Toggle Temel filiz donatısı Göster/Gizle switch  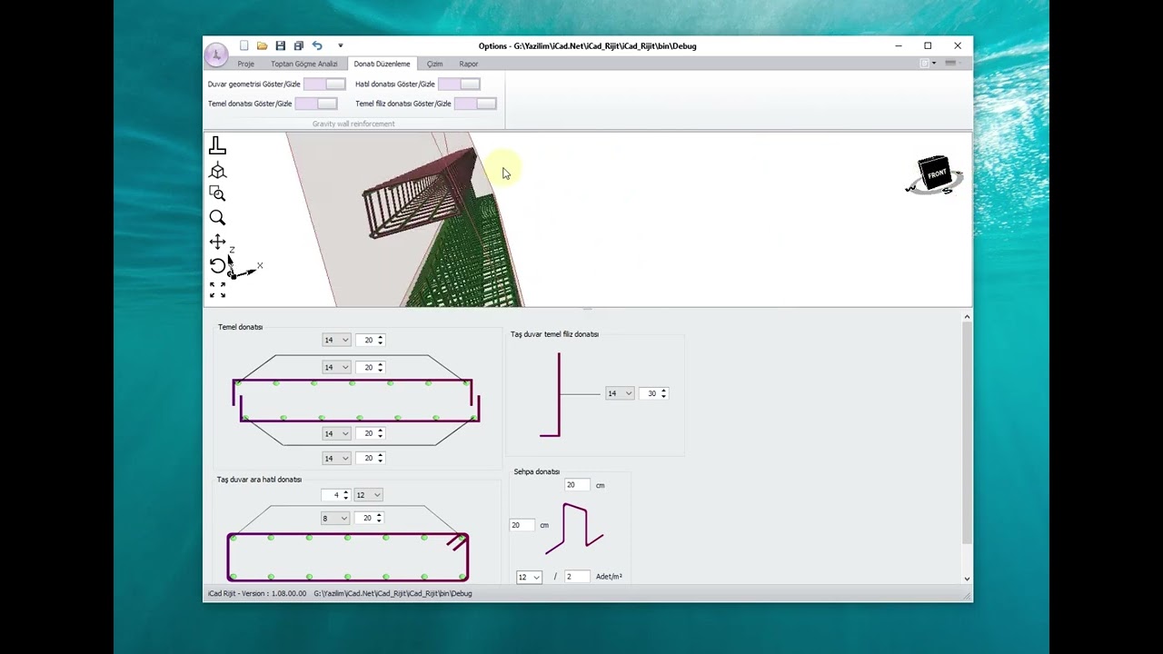tap(475, 104)
